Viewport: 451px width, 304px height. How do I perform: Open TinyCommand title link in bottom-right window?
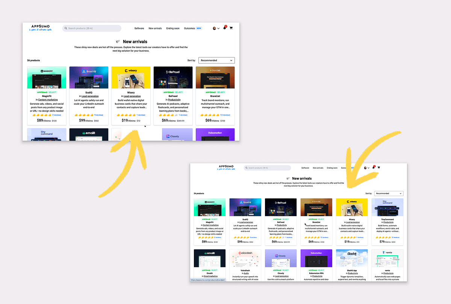pos(387,219)
